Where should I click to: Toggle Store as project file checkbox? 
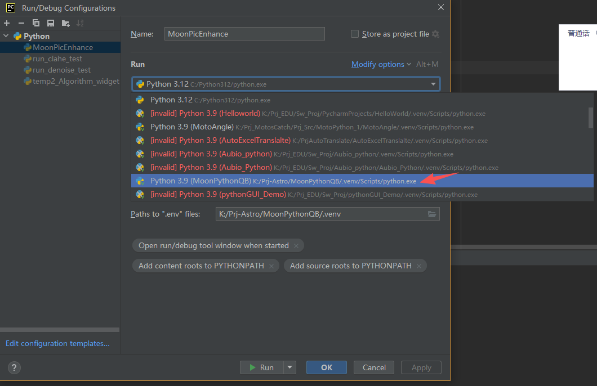pos(354,34)
